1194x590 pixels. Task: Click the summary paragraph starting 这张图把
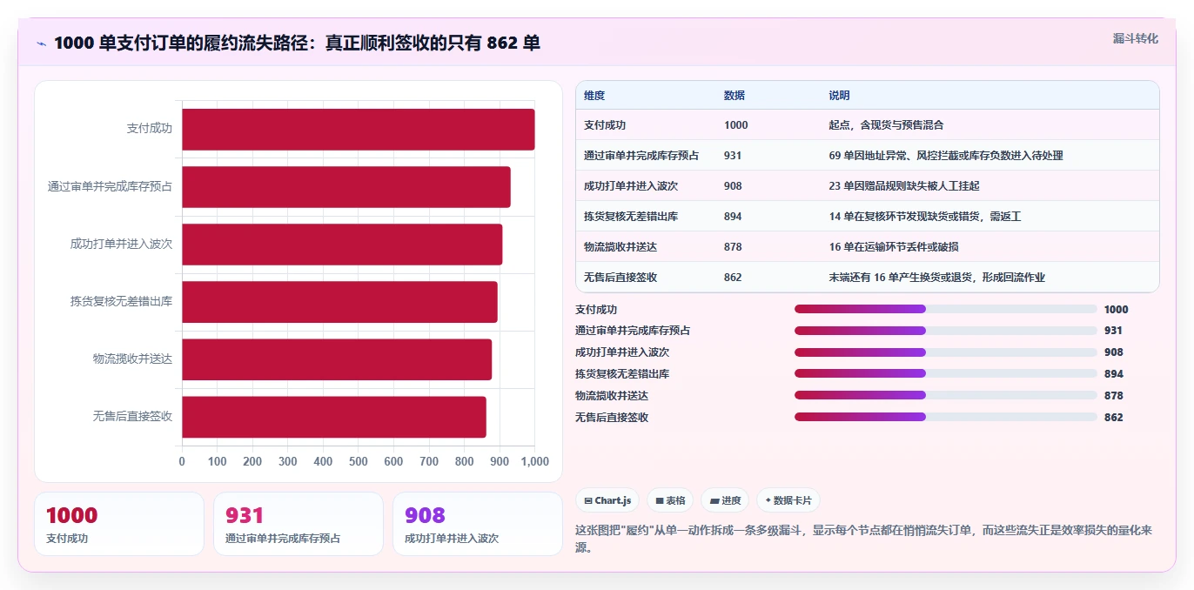pyautogui.click(x=864, y=539)
